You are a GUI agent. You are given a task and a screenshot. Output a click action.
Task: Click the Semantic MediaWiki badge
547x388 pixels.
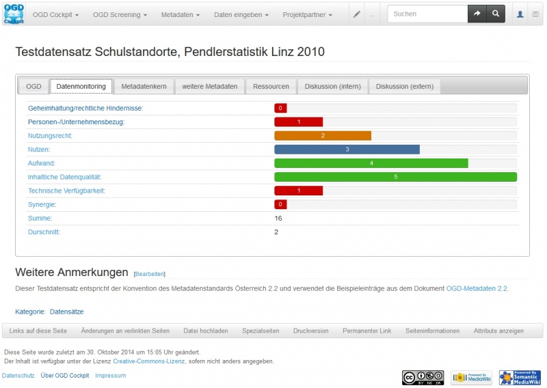tap(515, 378)
